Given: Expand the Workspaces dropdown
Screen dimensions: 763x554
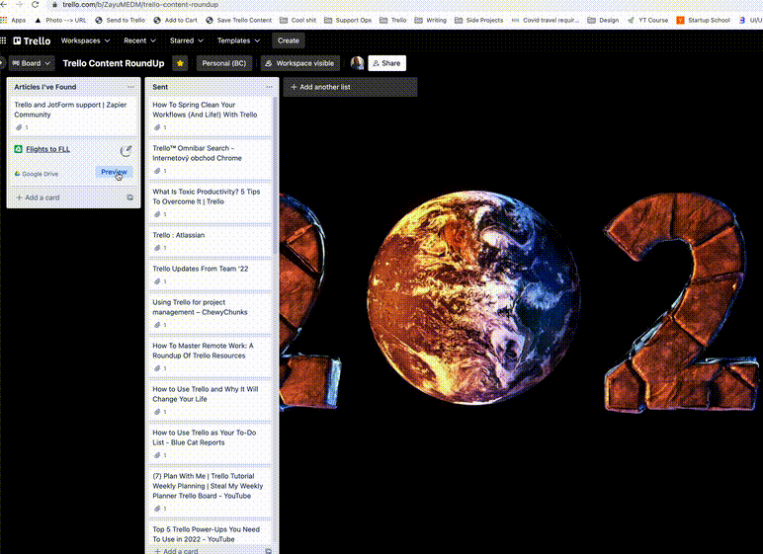Looking at the screenshot, I should click(x=85, y=40).
